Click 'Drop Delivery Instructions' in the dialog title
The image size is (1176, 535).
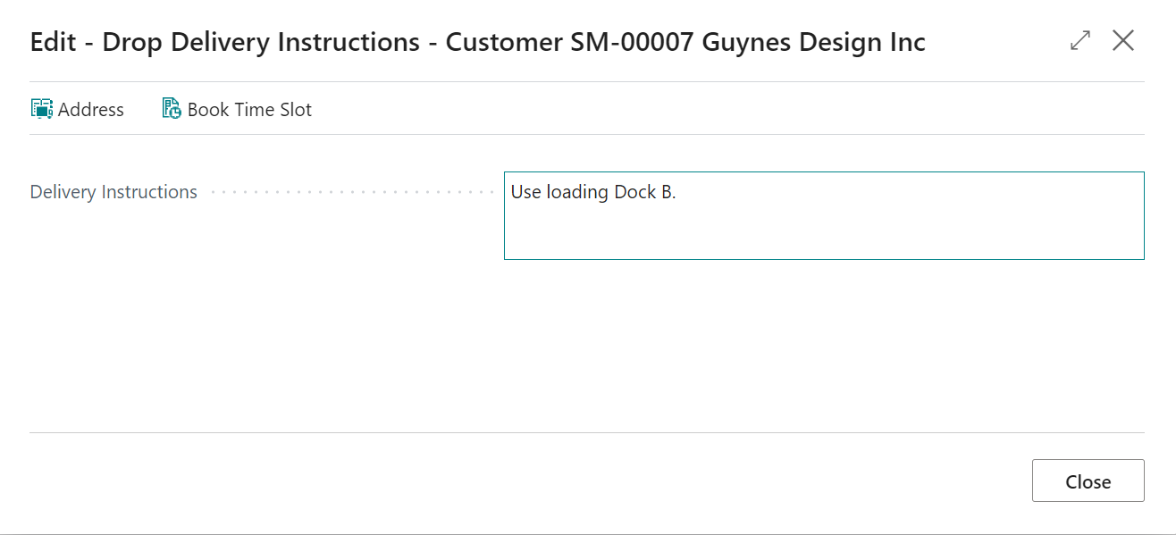pyautogui.click(x=261, y=42)
